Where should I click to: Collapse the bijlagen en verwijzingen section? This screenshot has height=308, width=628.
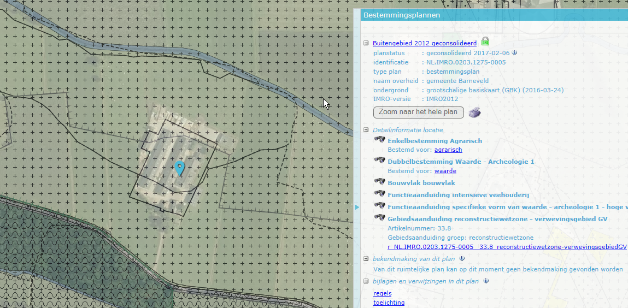pos(366,281)
